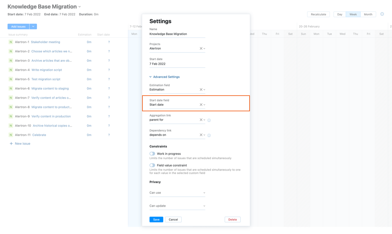Click the Alertron-1 issue type icon
392x234 pixels.
(11, 42)
